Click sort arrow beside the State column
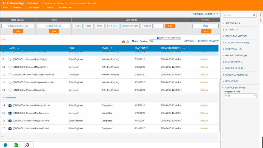This screenshot has width=263, height=148. [x=112, y=48]
